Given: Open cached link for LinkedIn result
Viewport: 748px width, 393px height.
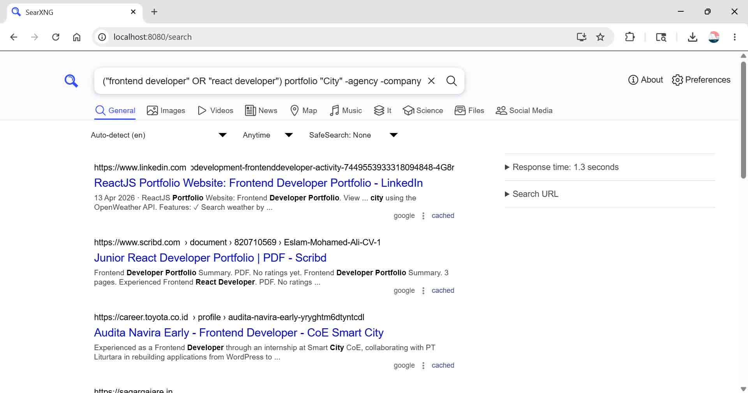Looking at the screenshot, I should click(x=443, y=216).
